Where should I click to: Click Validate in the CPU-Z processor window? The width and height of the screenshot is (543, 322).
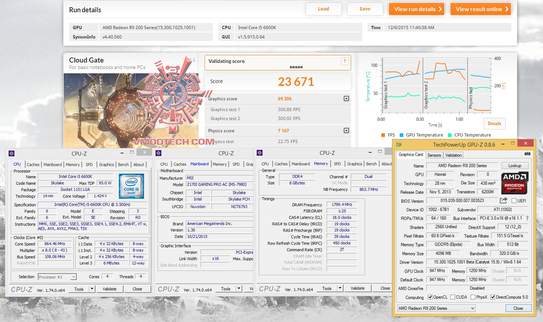click(109, 289)
